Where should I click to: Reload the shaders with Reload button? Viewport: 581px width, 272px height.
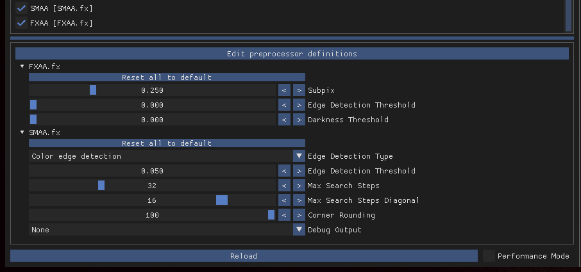coord(244,256)
